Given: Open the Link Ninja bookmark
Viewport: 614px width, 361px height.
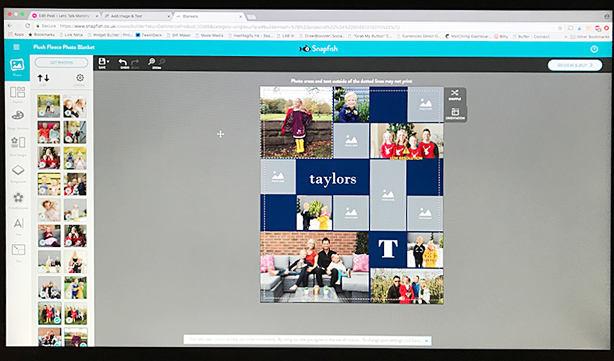Looking at the screenshot, I should (70, 35).
